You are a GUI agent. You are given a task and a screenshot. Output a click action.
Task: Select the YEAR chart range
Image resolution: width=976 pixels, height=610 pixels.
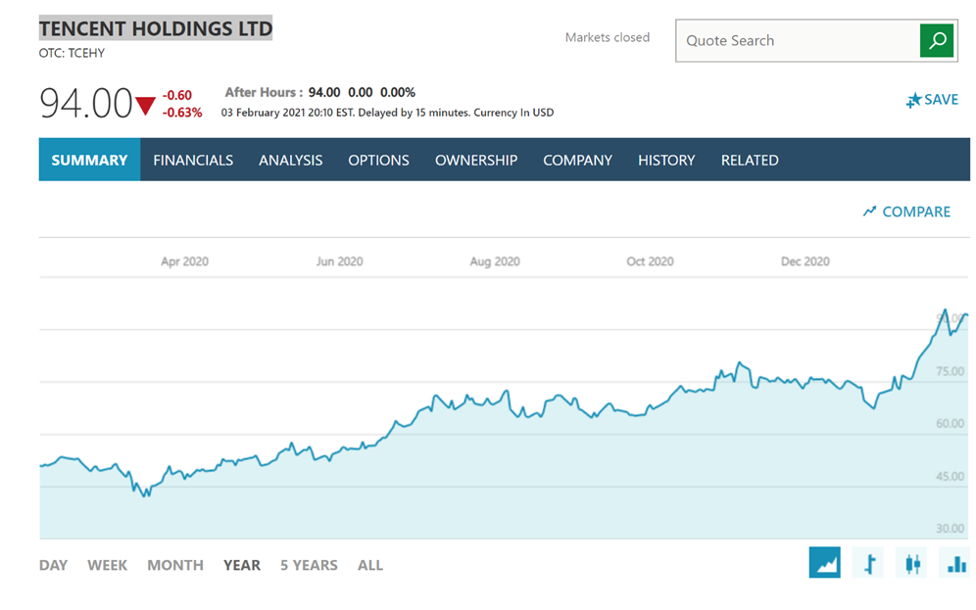pos(242,565)
